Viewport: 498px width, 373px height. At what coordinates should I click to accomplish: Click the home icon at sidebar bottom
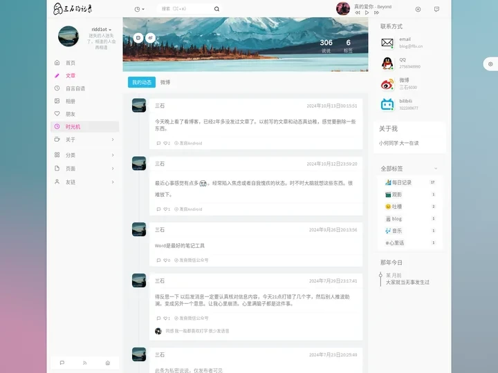click(108, 363)
